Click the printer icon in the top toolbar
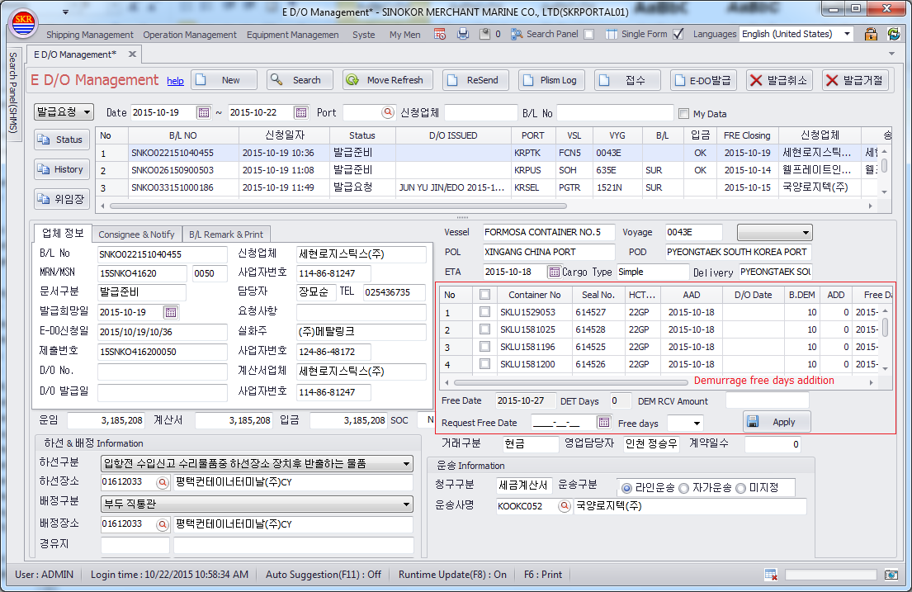The image size is (912, 592). (463, 35)
